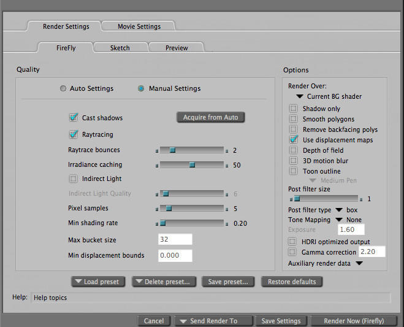Viewport: 404px width, 327px height.
Task: Open the Load preset dropdown
Action: [x=98, y=282]
